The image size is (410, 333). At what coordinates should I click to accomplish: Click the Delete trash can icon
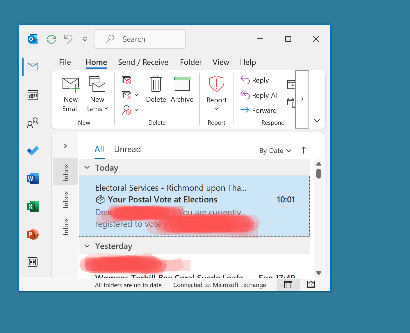click(156, 90)
